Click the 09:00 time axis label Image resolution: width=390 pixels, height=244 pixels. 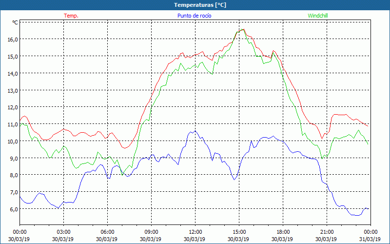151,232
